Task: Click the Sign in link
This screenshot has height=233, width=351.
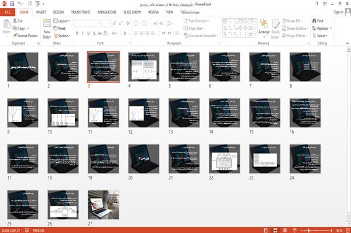Action: pos(338,12)
